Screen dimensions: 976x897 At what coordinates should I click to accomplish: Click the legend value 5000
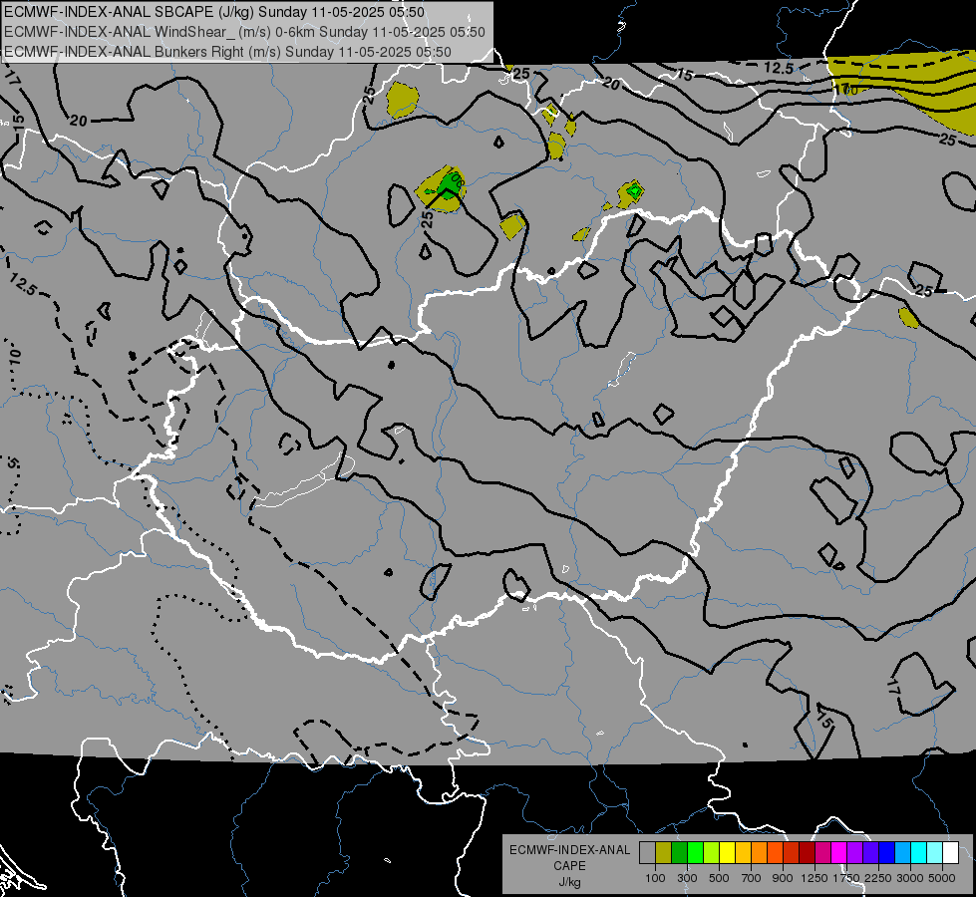pos(942,878)
